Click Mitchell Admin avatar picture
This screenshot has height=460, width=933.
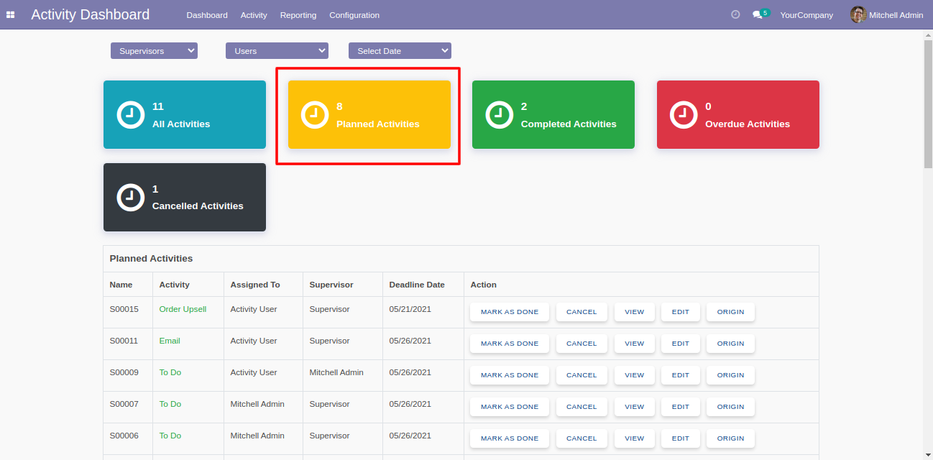coord(858,14)
